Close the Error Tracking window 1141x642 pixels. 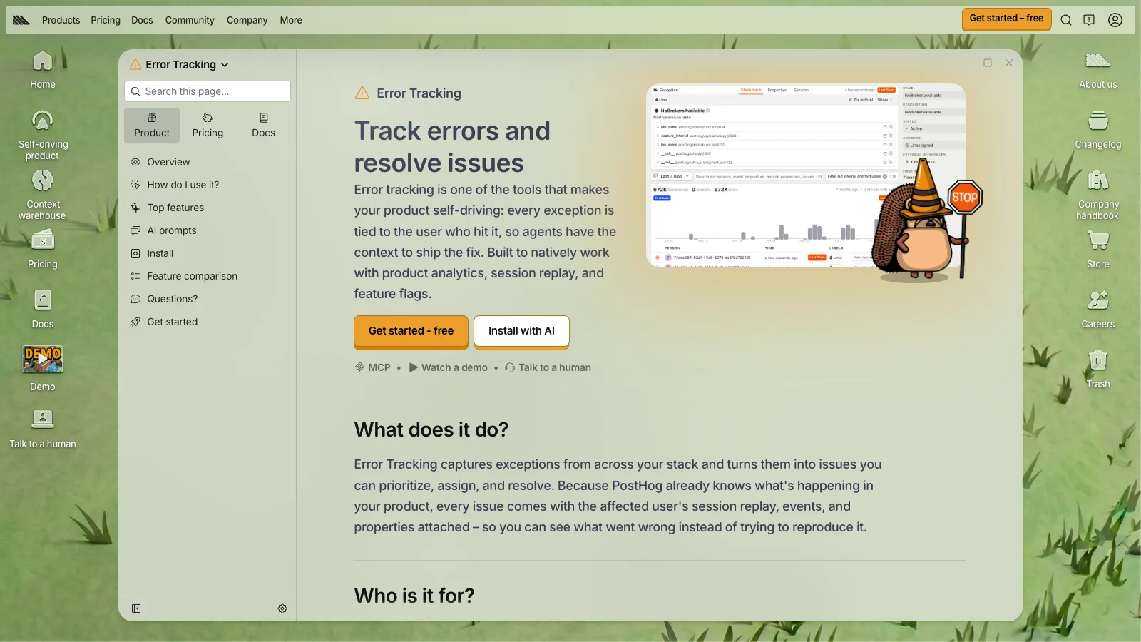(x=1009, y=63)
